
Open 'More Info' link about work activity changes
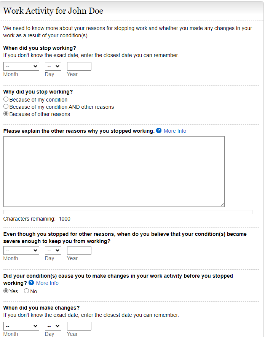click(x=47, y=283)
